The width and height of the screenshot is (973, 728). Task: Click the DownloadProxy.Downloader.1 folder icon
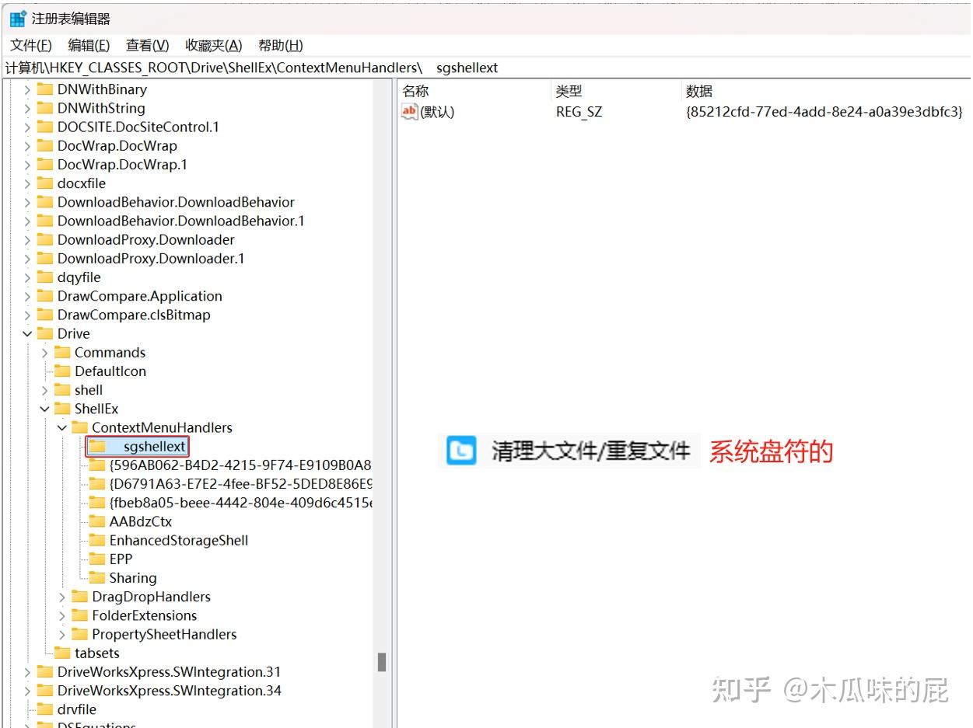45,258
